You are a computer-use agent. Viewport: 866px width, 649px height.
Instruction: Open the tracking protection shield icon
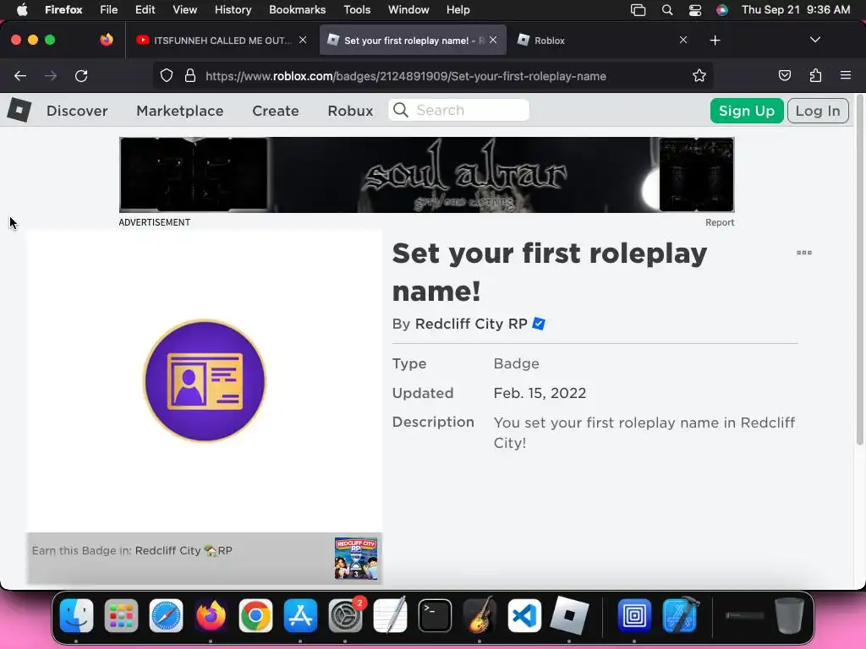click(167, 75)
